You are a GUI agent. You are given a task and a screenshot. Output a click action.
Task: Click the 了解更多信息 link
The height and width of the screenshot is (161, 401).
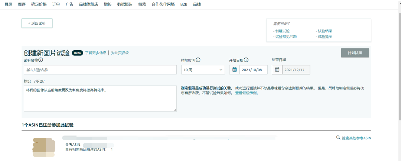[x=96, y=53]
